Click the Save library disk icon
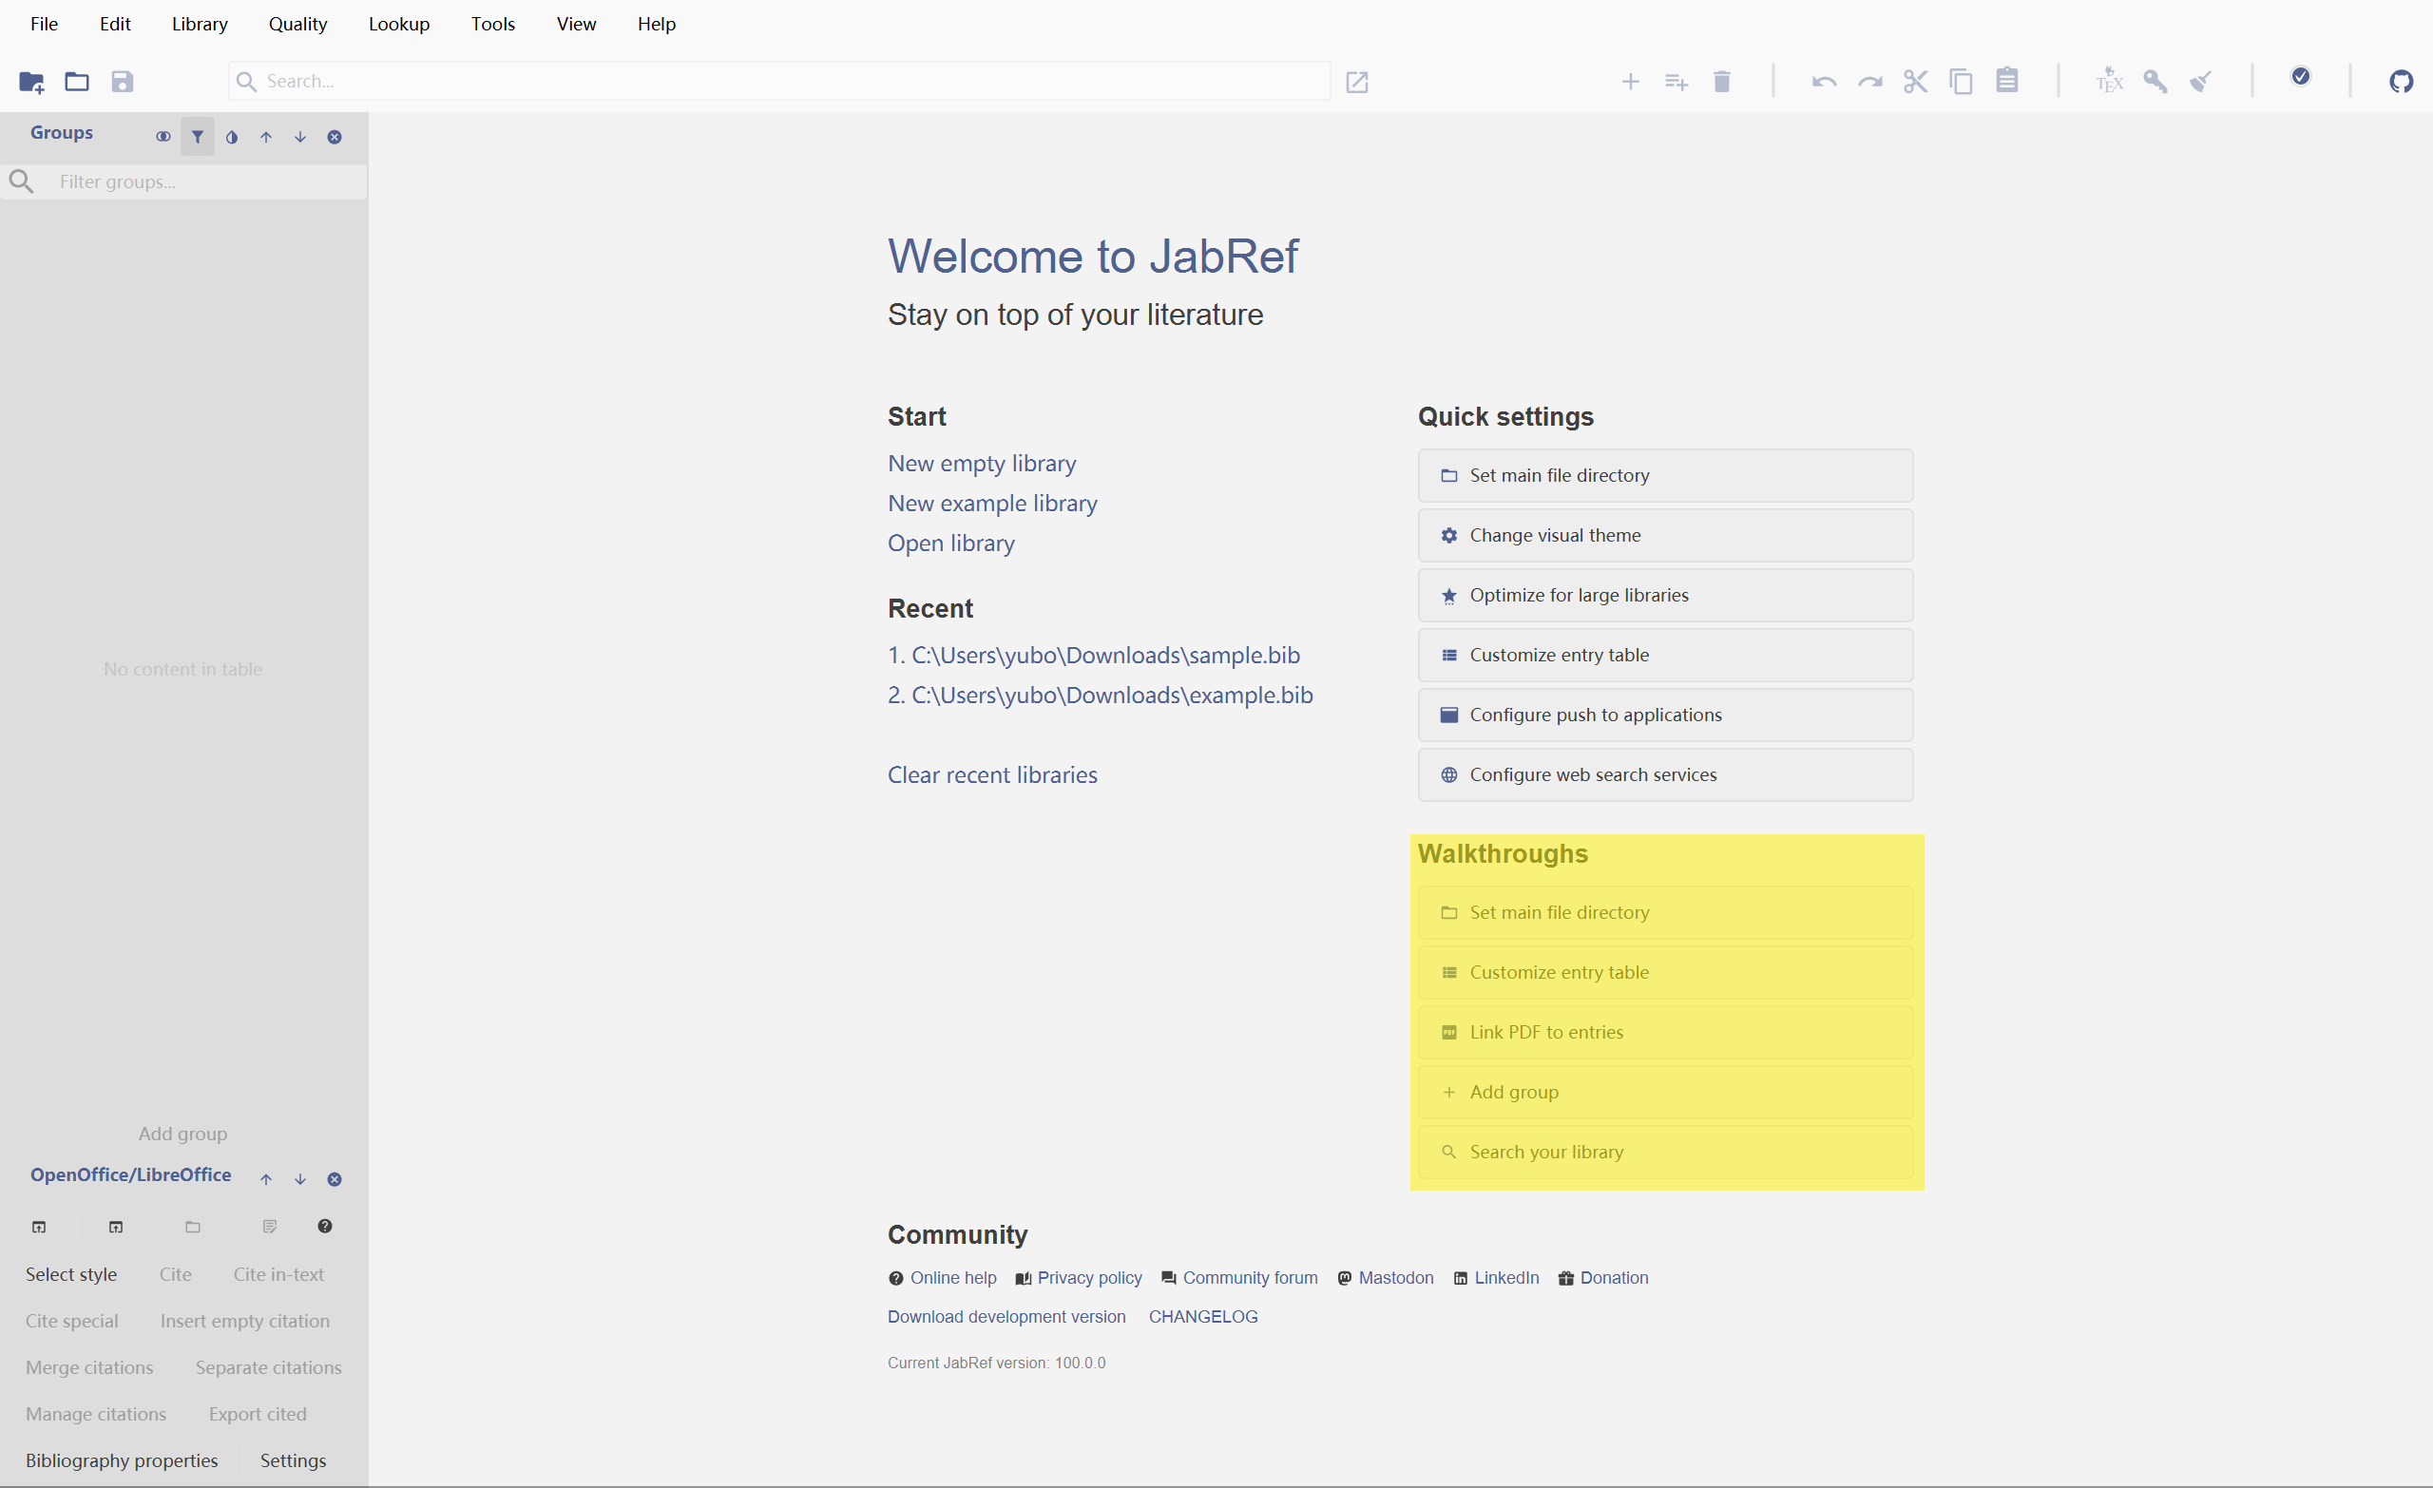The width and height of the screenshot is (2433, 1488). click(x=123, y=82)
